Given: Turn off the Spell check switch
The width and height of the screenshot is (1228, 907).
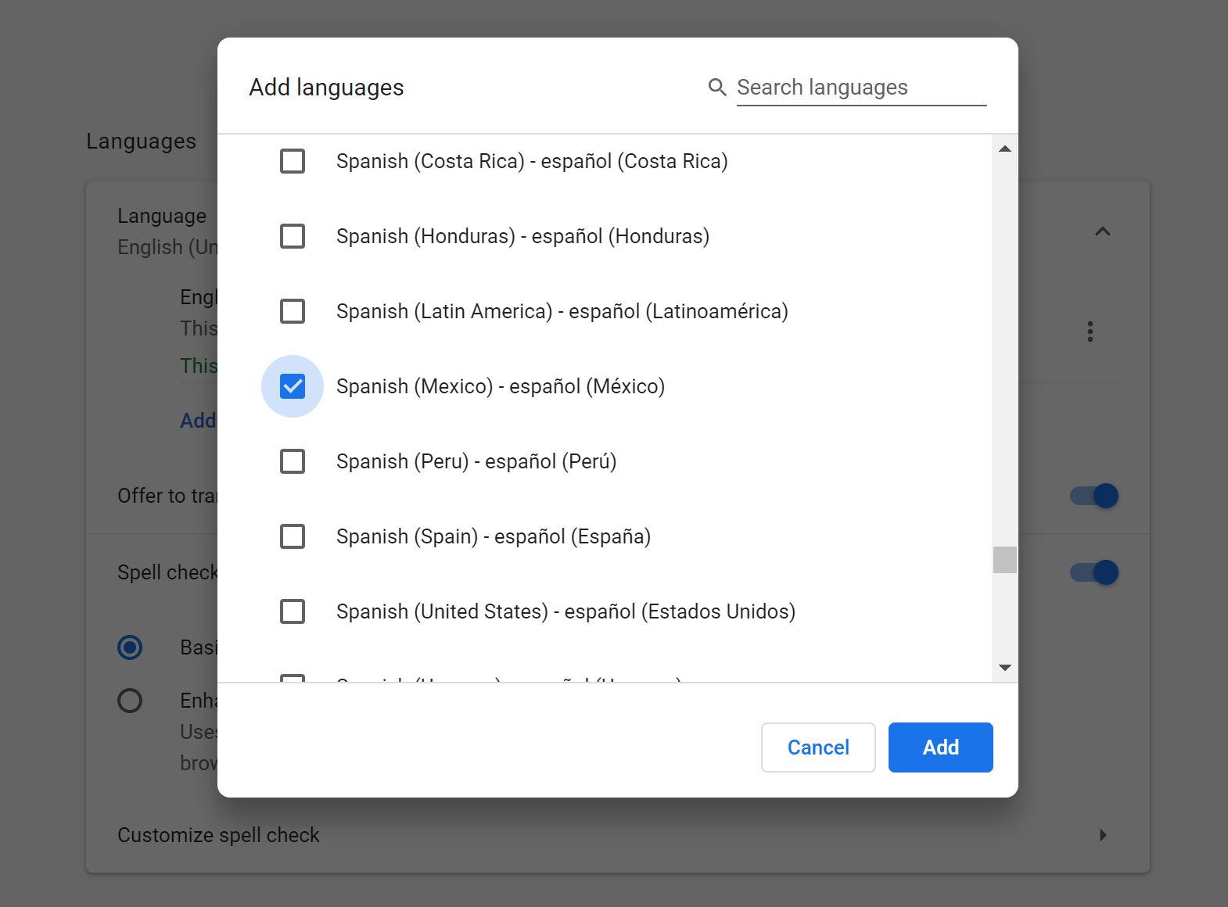Looking at the screenshot, I should (1094, 572).
